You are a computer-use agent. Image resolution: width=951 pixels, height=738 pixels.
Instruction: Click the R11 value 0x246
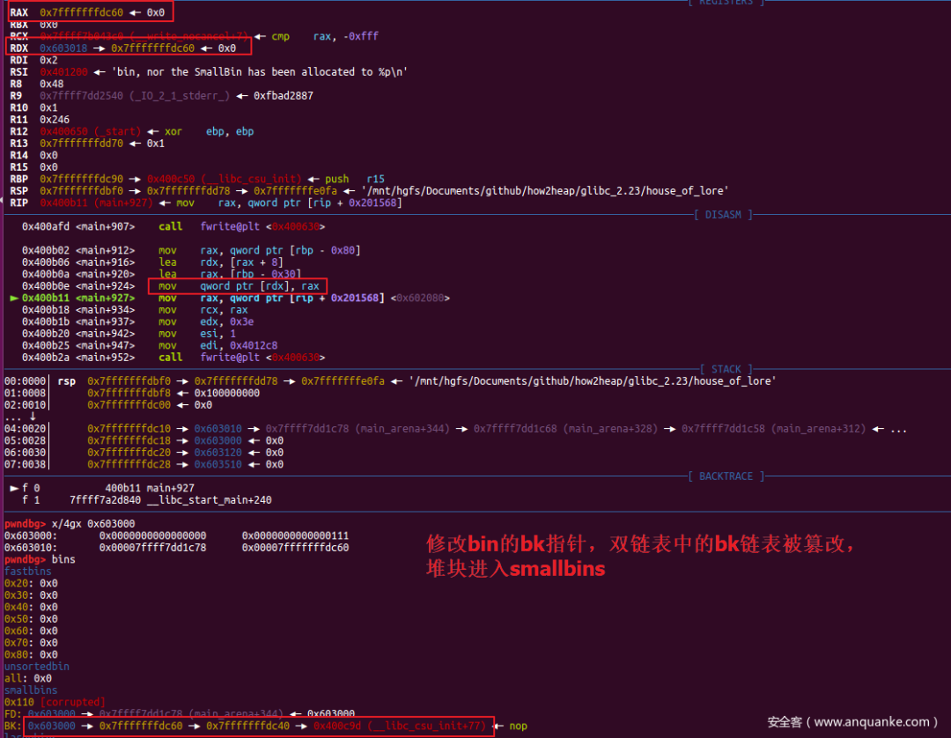[55, 120]
